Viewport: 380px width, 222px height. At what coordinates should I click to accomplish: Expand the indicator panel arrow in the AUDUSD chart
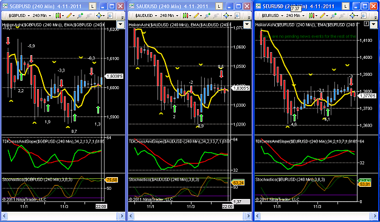click(x=247, y=24)
